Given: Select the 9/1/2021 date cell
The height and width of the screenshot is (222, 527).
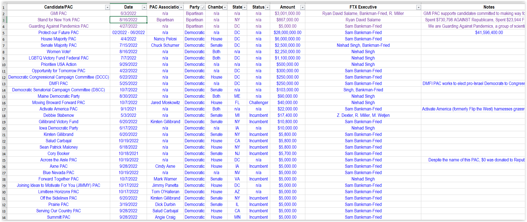Looking at the screenshot, I should coord(128,109).
